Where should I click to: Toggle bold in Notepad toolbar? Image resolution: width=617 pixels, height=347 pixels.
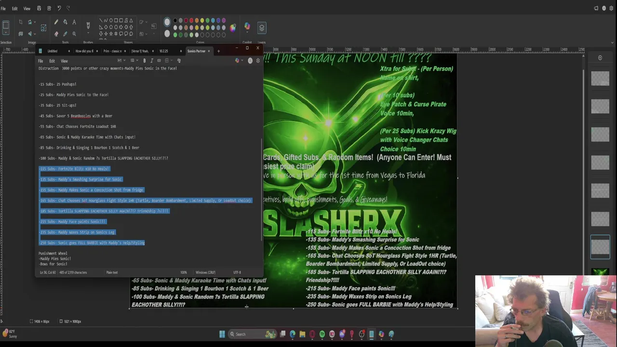tap(144, 61)
